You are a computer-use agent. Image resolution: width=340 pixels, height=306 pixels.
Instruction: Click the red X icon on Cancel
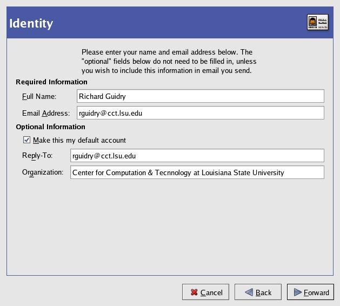pos(194,292)
